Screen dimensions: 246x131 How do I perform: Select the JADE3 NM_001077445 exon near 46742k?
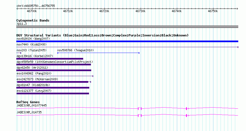tap(186, 109)
